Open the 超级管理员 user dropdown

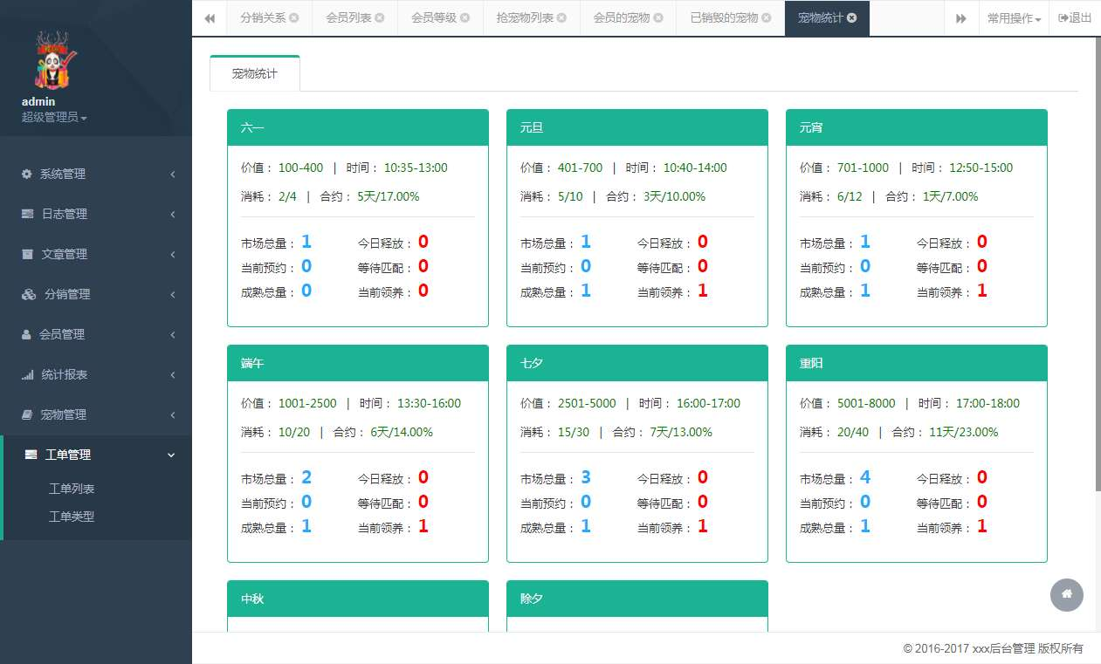coord(54,117)
